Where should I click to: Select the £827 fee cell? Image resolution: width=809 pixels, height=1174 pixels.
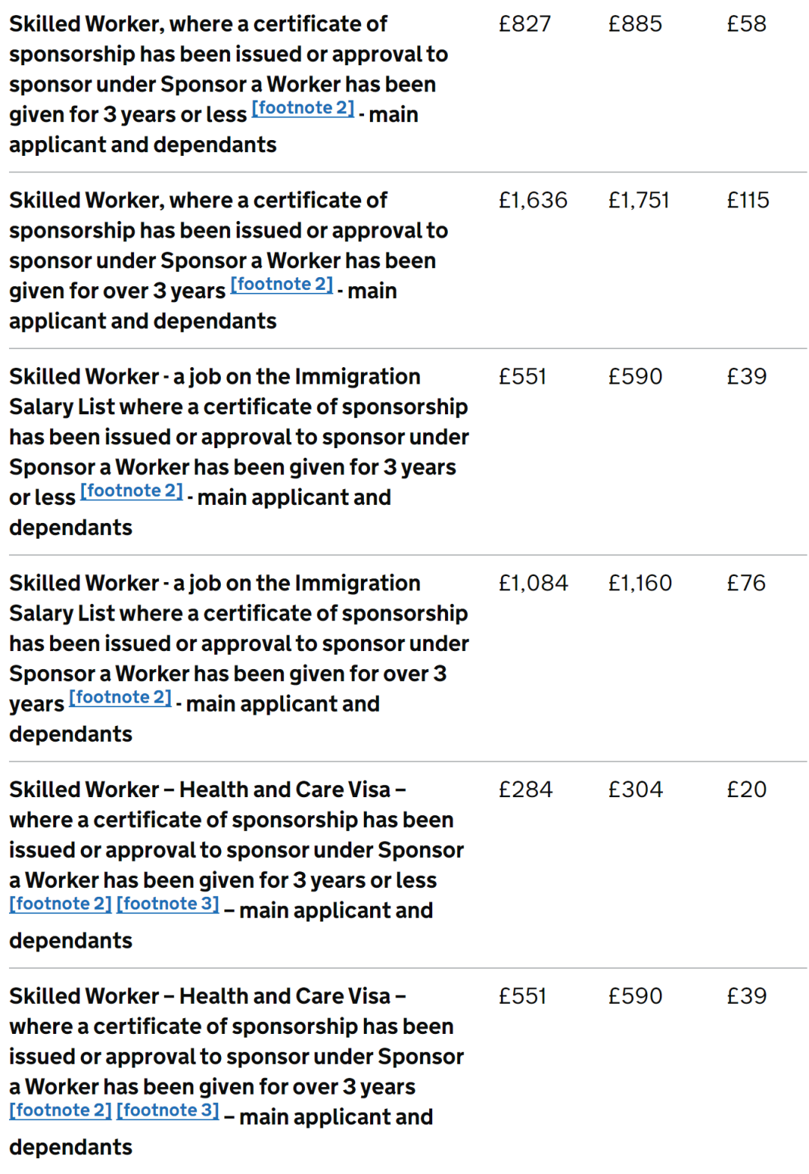pos(525,24)
